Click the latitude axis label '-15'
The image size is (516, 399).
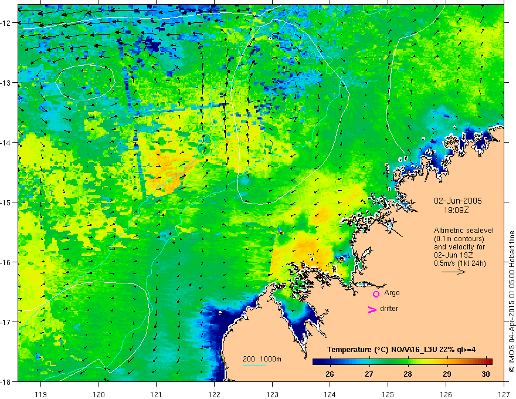(x=6, y=202)
